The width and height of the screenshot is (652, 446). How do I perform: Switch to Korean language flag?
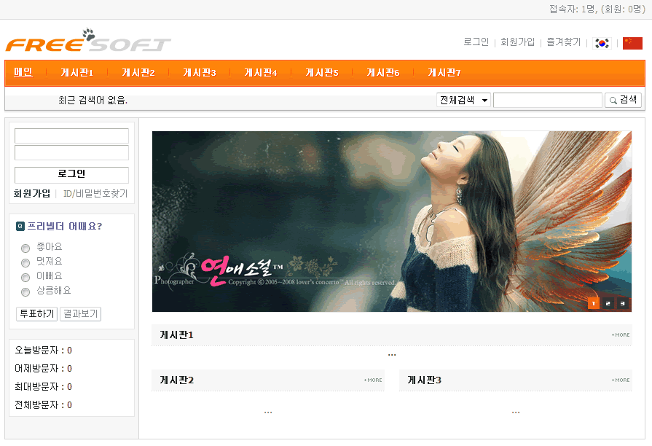(x=602, y=43)
